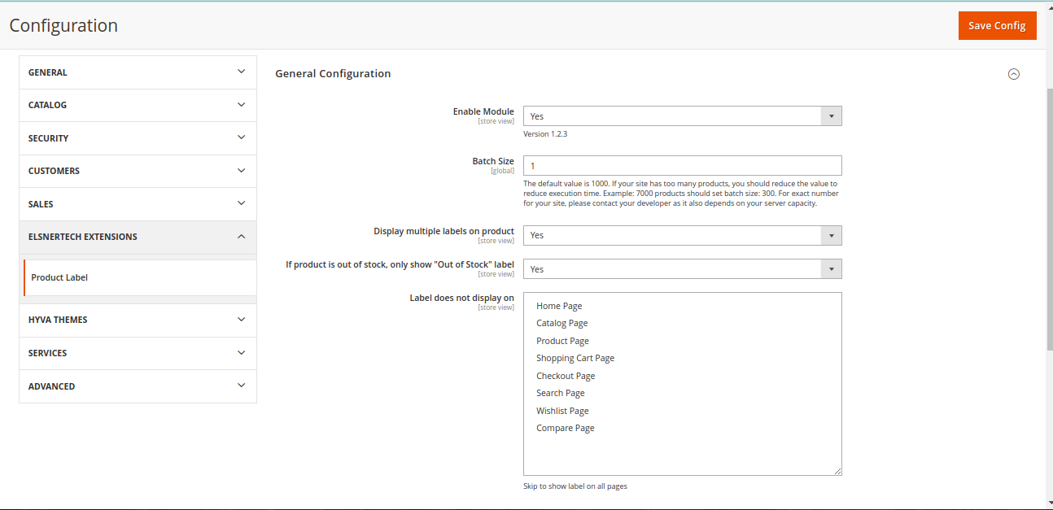Expand the ADVANCED sidebar section
The image size is (1053, 510).
[138, 386]
